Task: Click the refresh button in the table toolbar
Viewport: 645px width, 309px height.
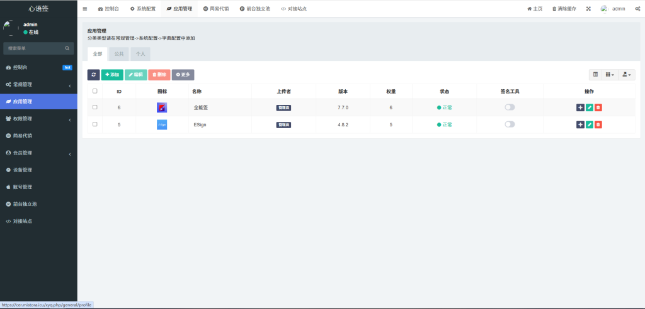Action: (x=93, y=75)
